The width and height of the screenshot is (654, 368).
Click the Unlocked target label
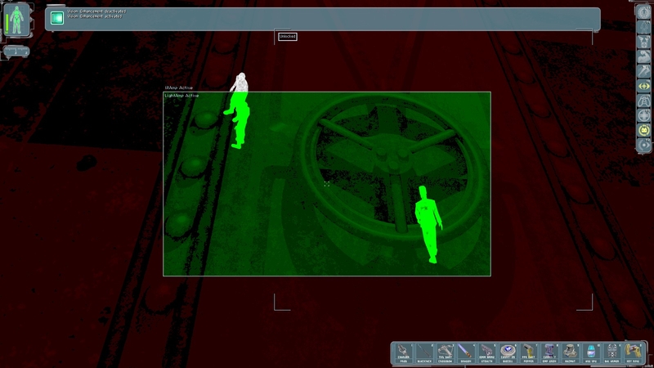click(288, 37)
